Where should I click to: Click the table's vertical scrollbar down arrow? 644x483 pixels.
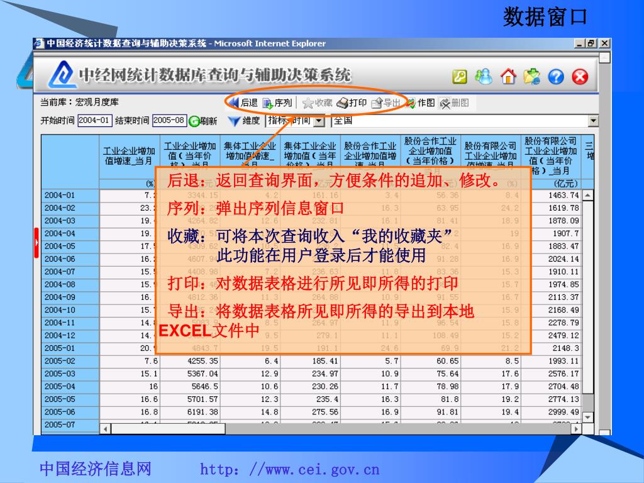(588, 418)
